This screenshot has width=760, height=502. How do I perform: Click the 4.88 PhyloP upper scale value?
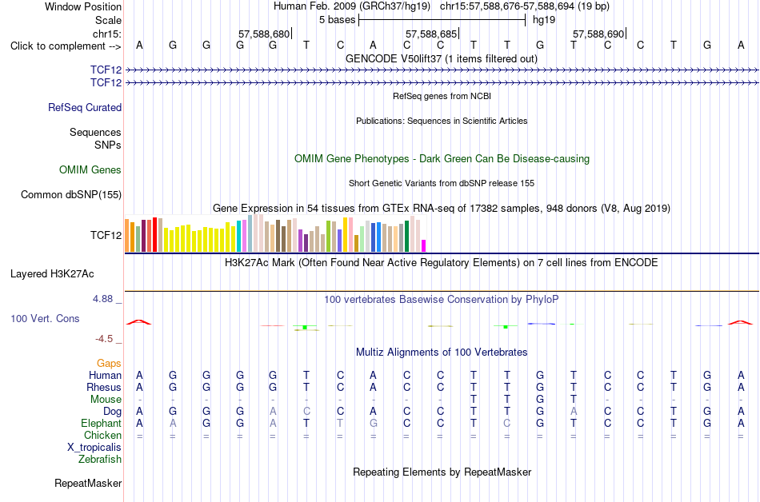(x=102, y=299)
